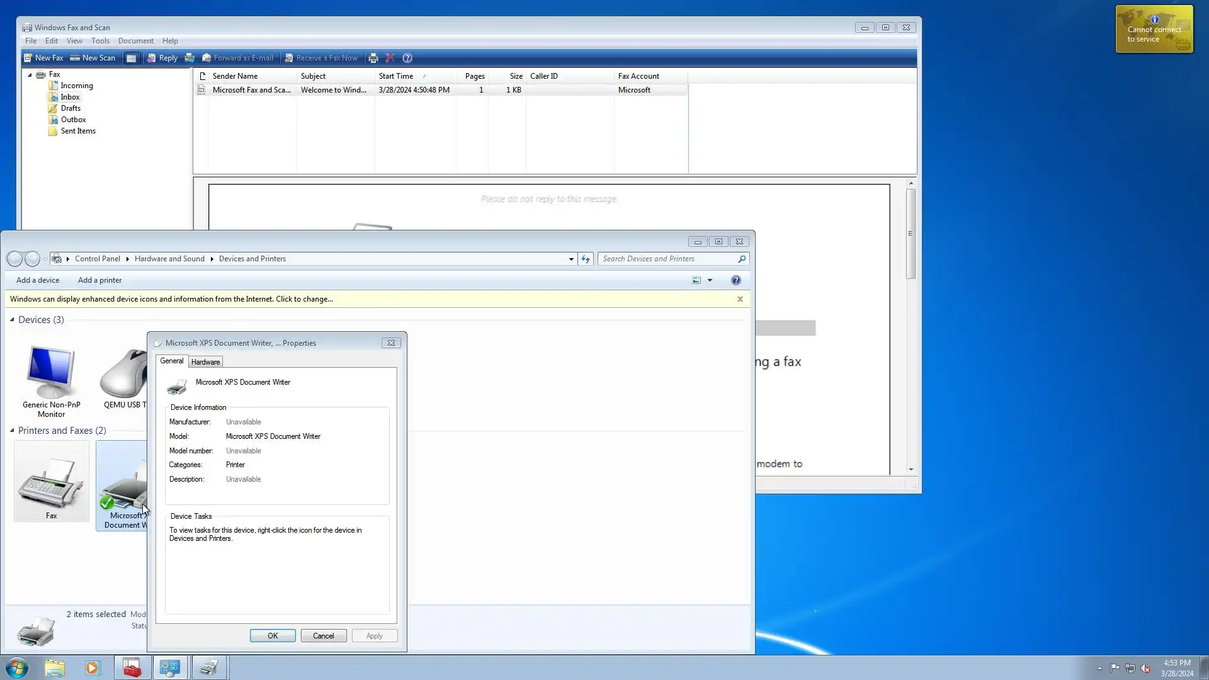Image resolution: width=1209 pixels, height=680 pixels.
Task: Open the Document menu
Action: (135, 41)
